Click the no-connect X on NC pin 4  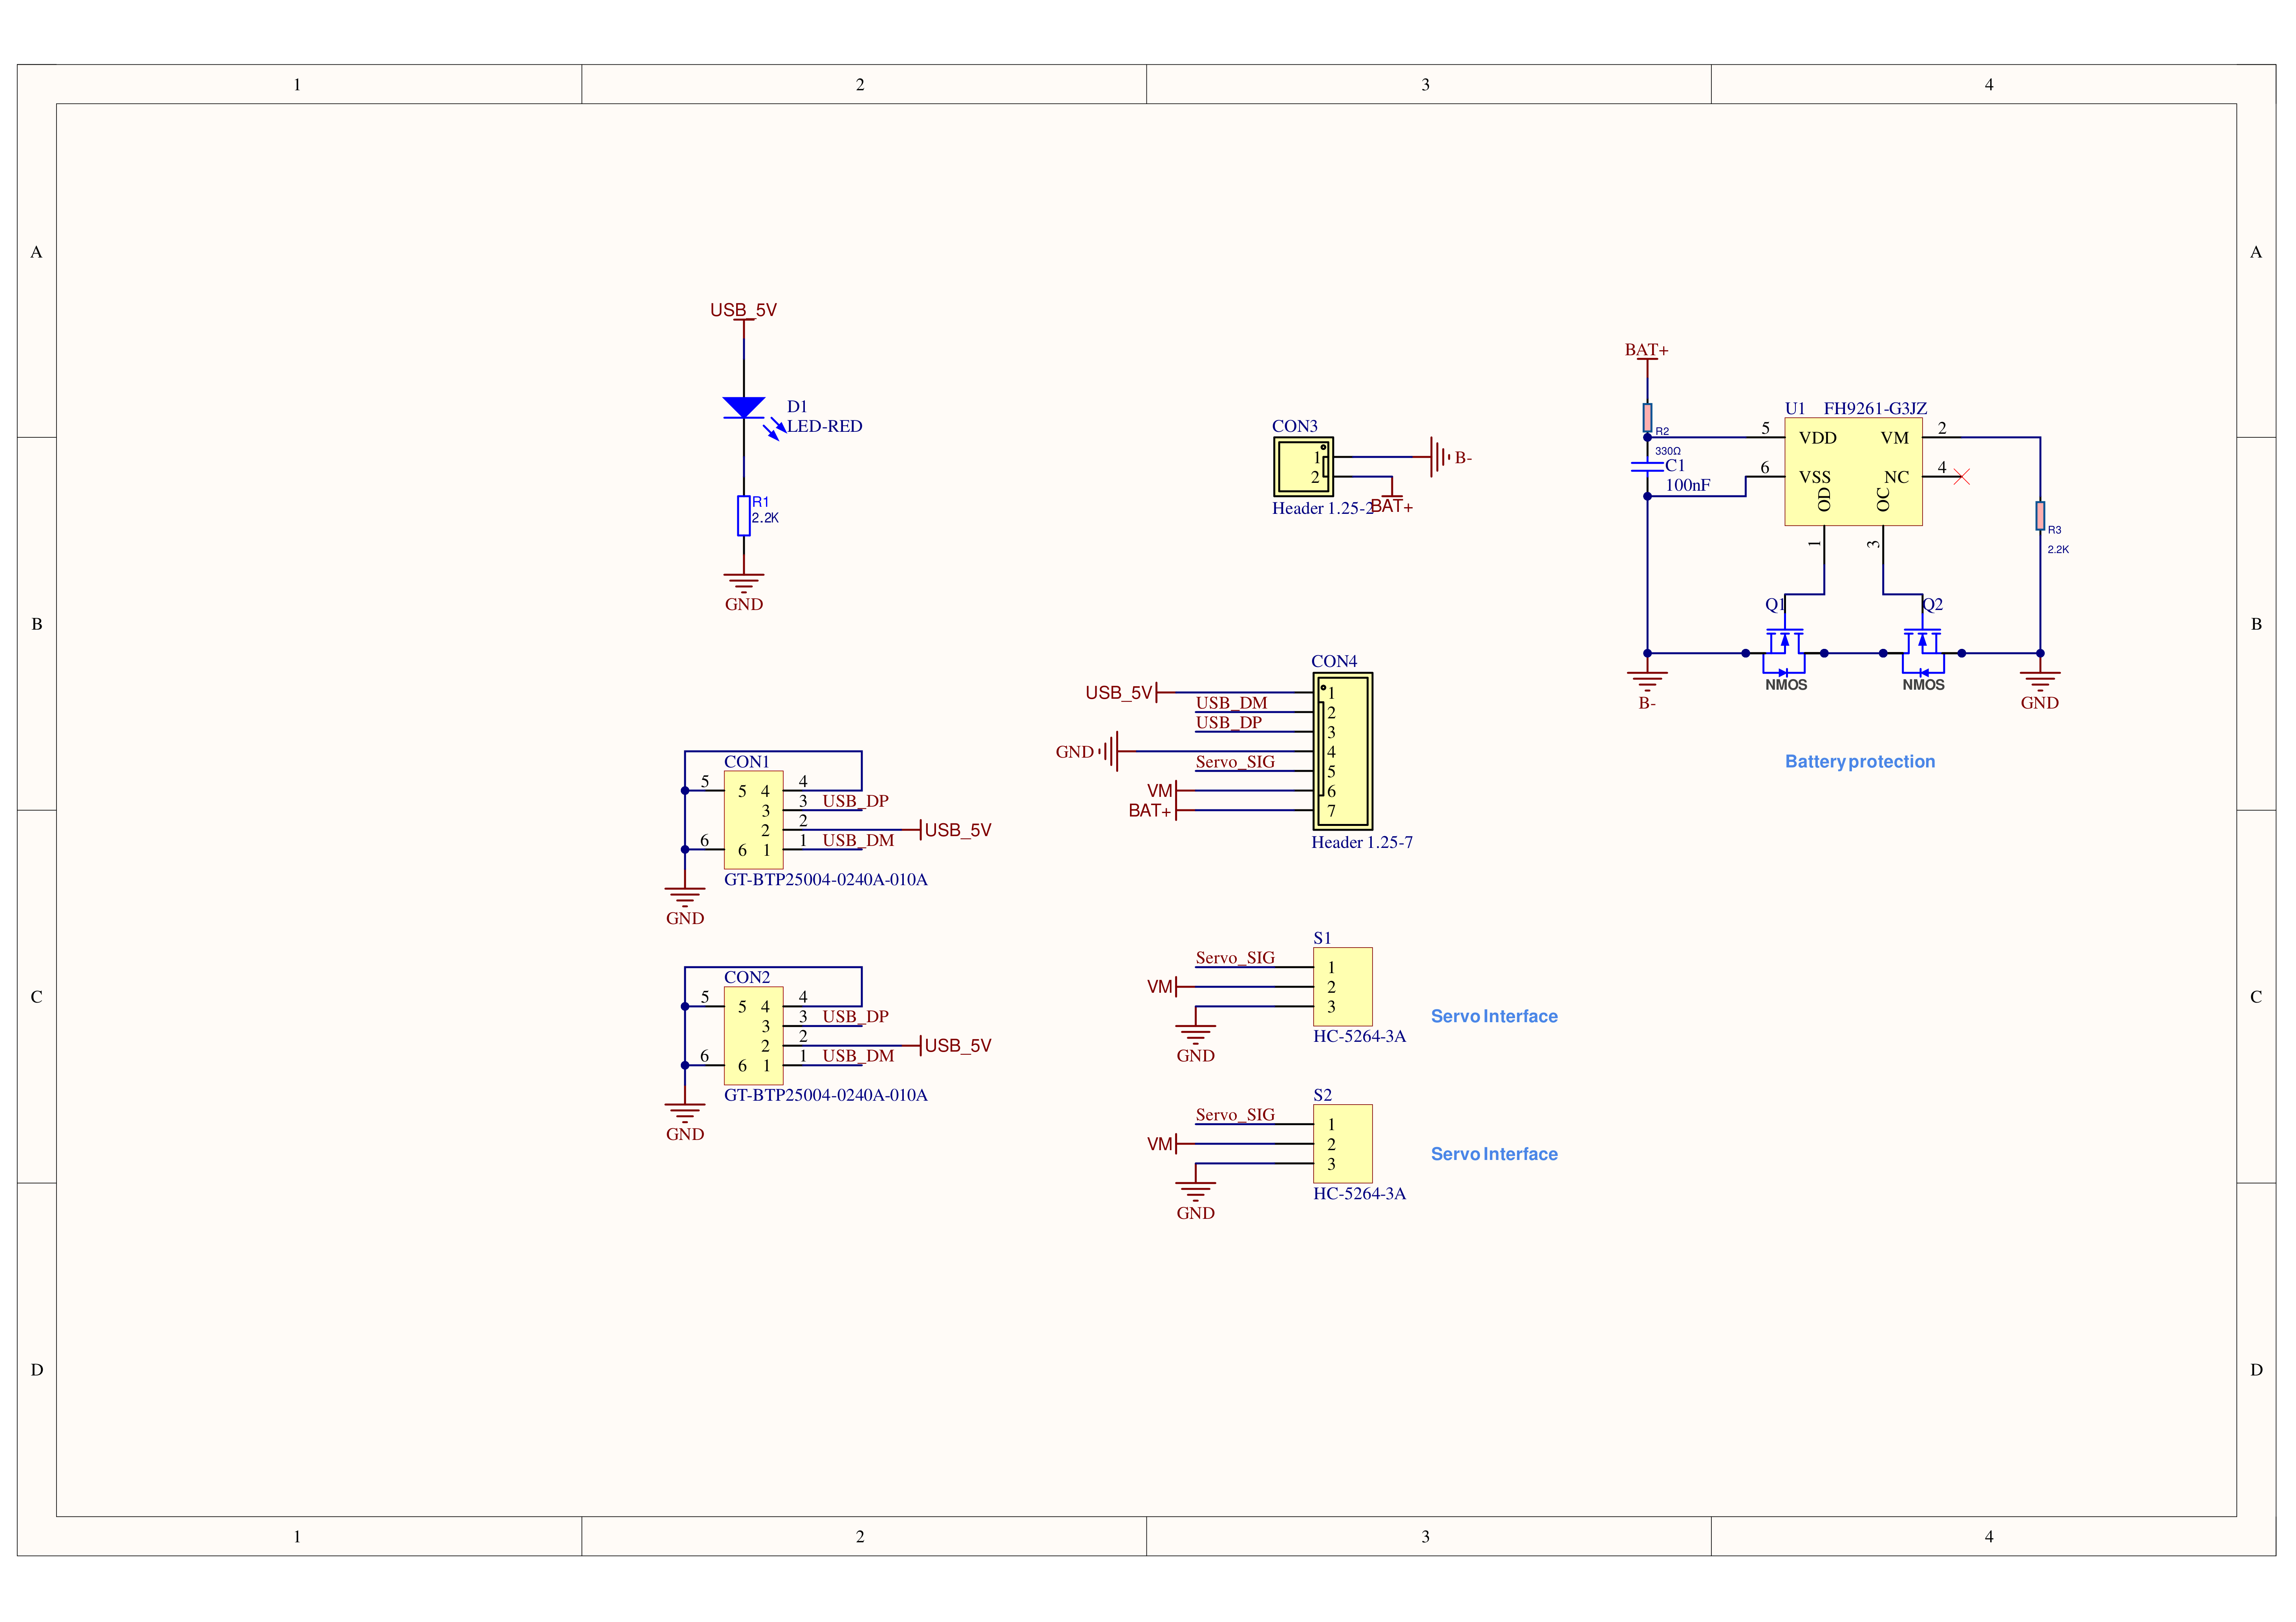1961,477
